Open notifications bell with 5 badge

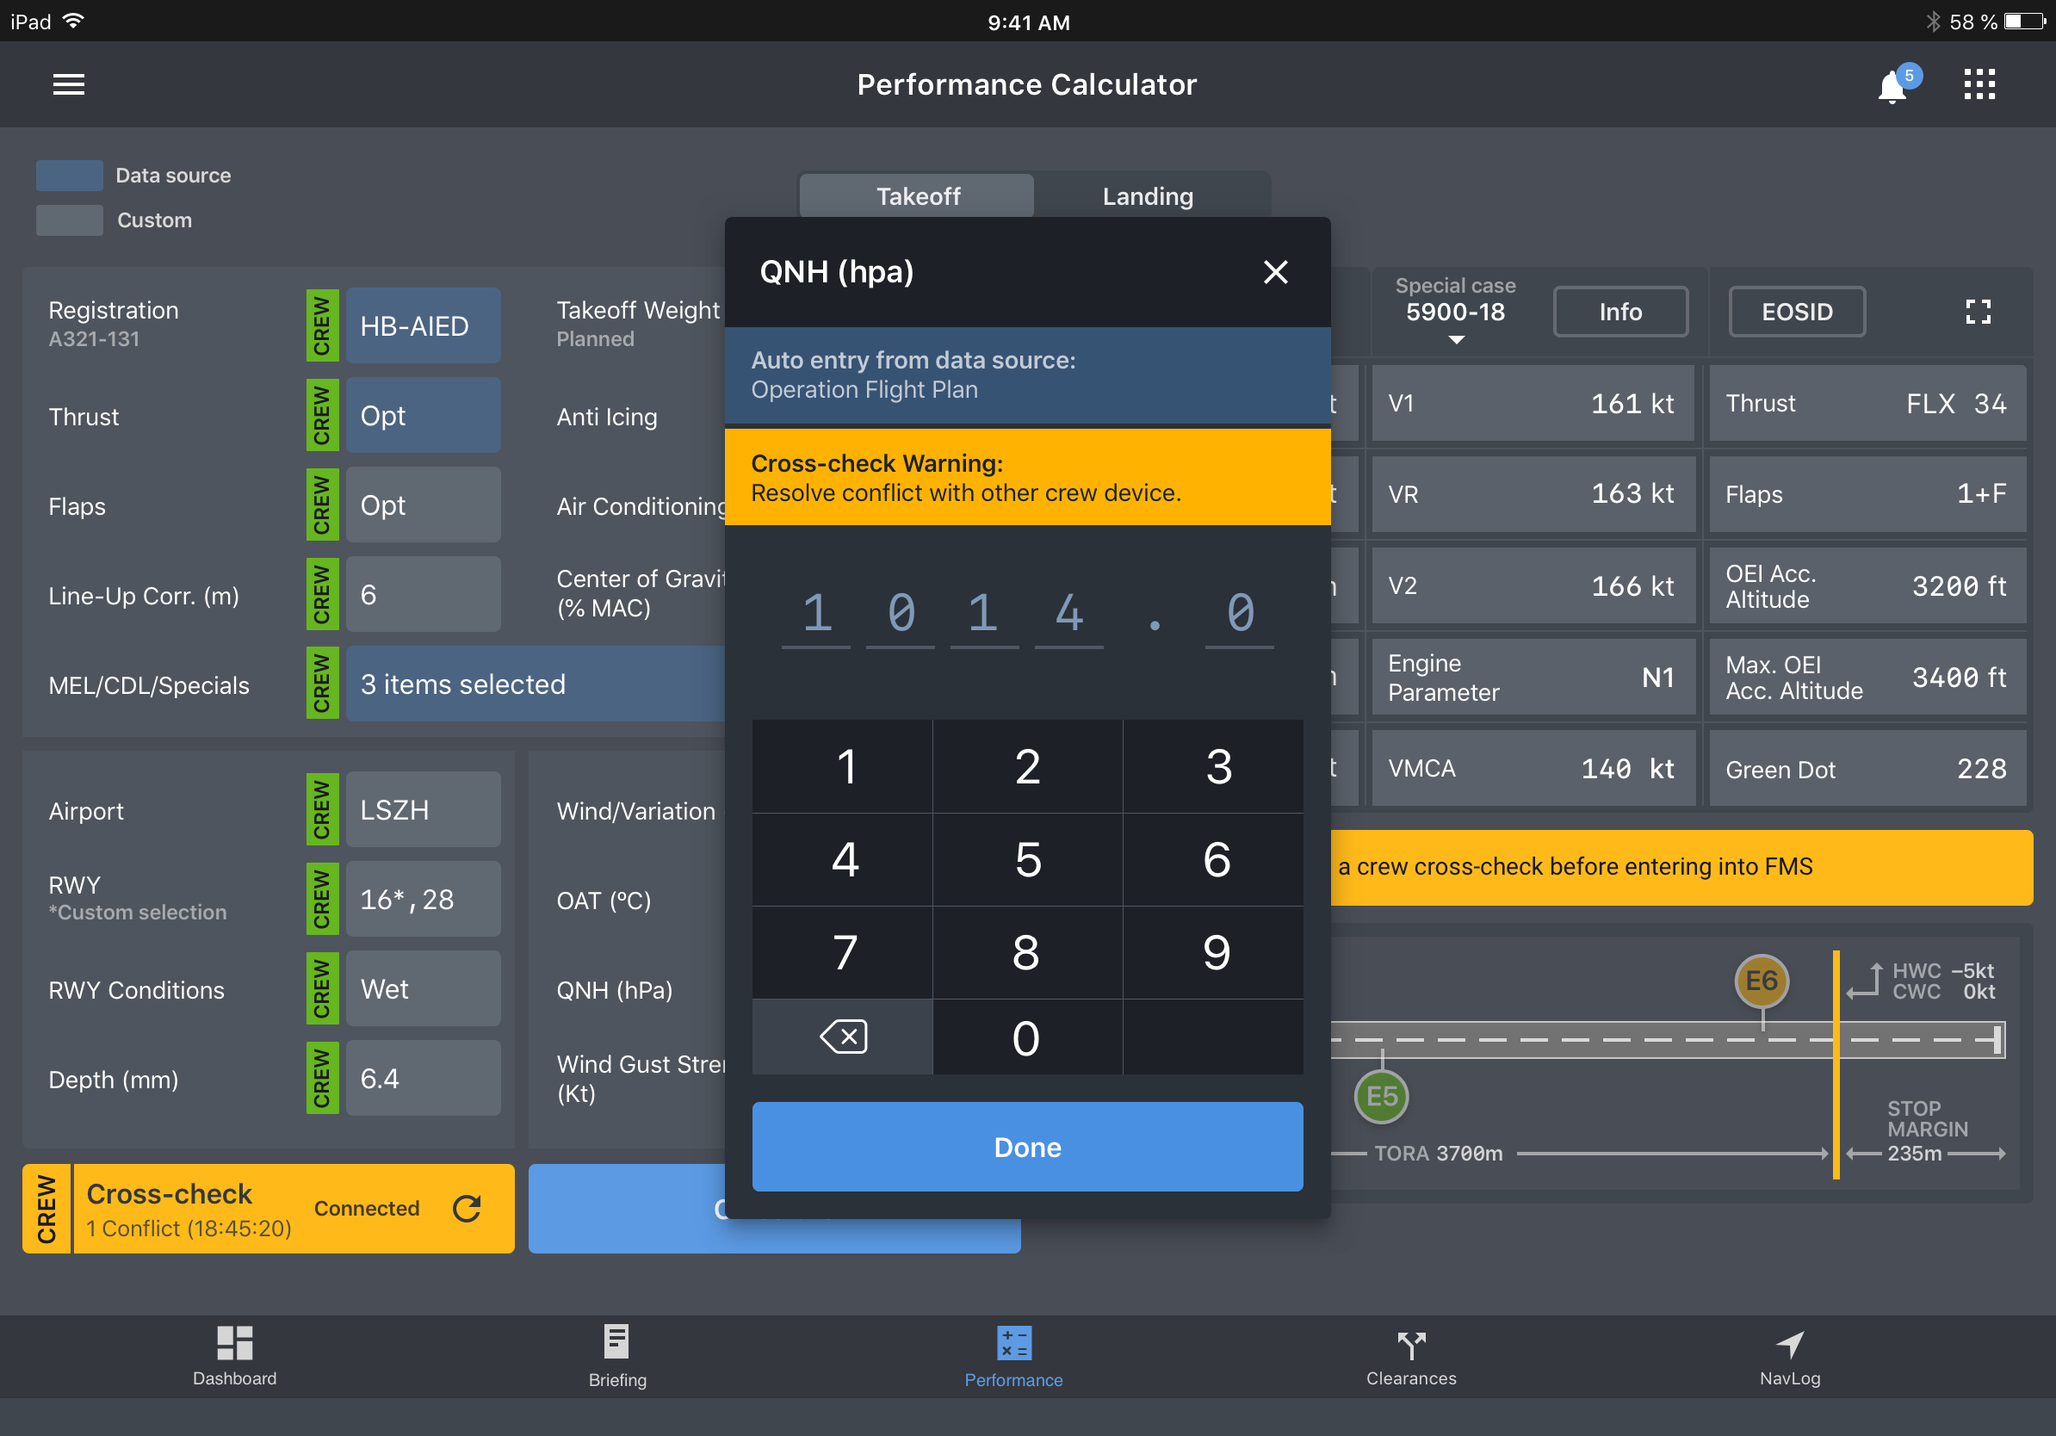click(x=1892, y=86)
